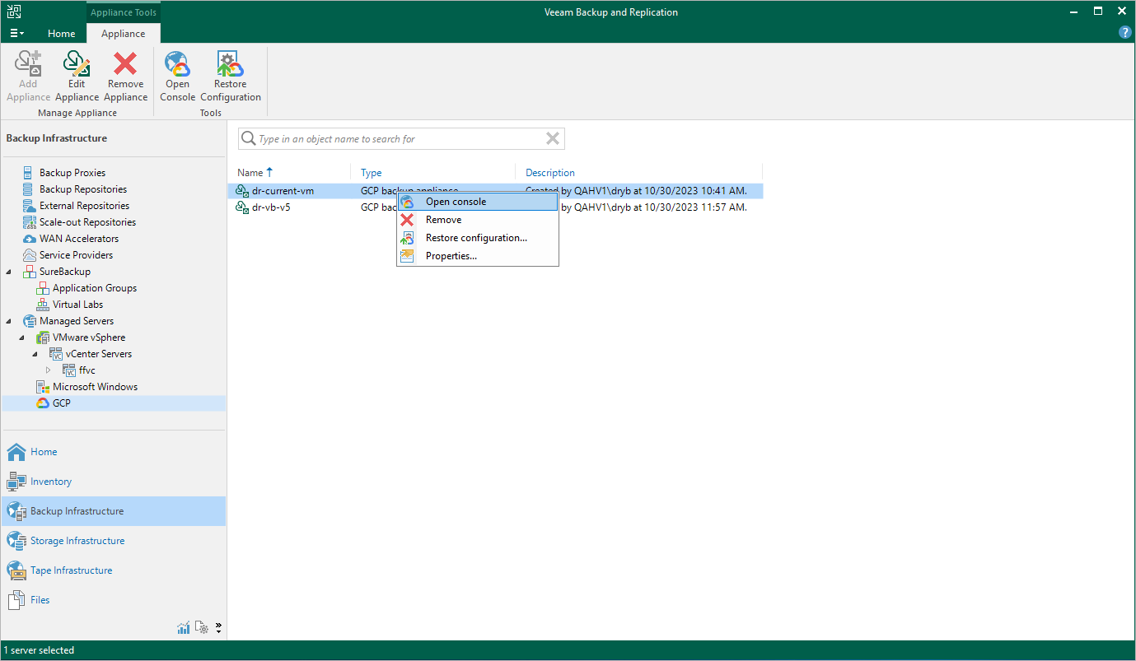Click the Service Providers tree icon

(x=30, y=255)
